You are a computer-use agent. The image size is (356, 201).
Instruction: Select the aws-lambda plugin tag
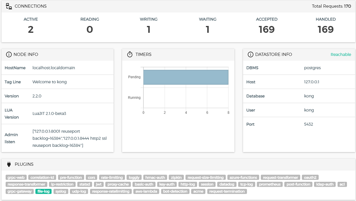146,192
